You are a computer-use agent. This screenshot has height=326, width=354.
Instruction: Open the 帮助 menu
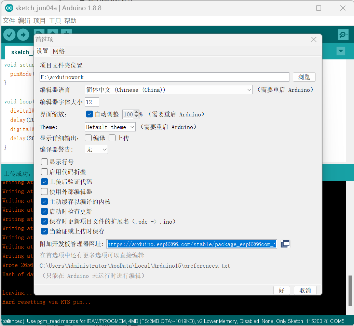point(70,21)
